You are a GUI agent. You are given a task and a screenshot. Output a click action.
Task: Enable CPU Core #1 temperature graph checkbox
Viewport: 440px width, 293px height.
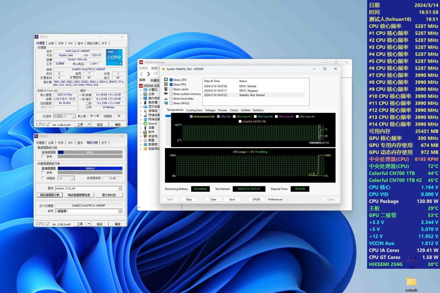[x=234, y=117]
